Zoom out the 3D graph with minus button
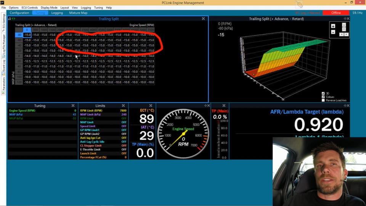This screenshot has width=366, height=206. pos(333,32)
